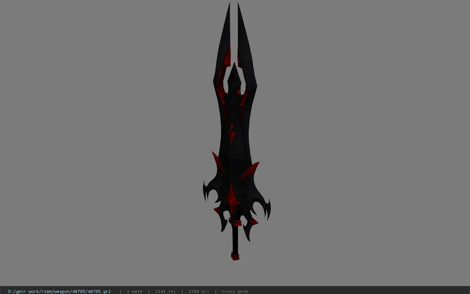This screenshot has height=294, width=470.
Task: Click the '2141 vtx' status entry
Action: click(x=166, y=291)
